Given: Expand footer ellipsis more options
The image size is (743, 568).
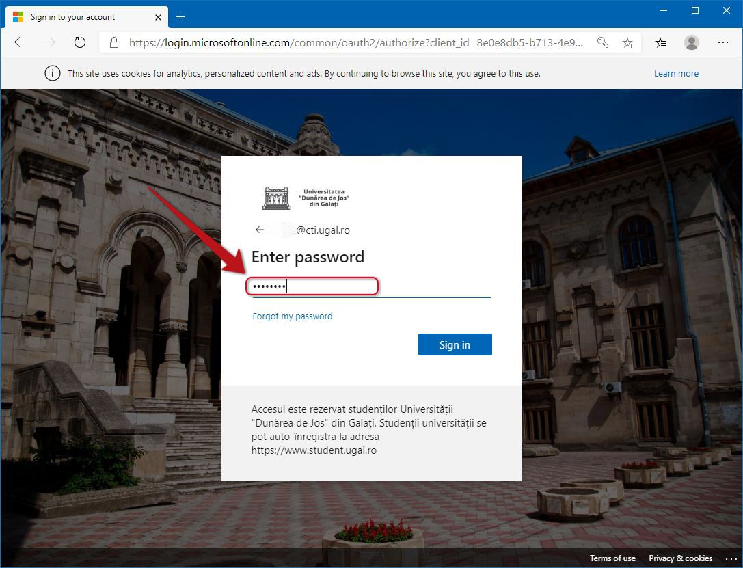Looking at the screenshot, I should pos(731,558).
